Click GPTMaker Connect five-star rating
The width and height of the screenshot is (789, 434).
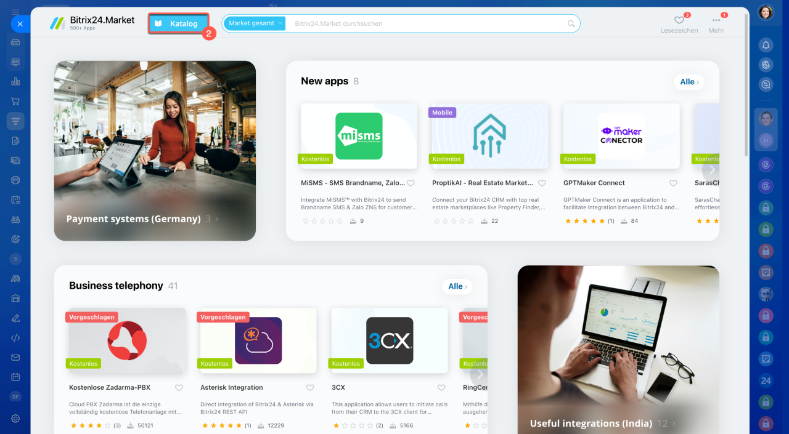[584, 221]
